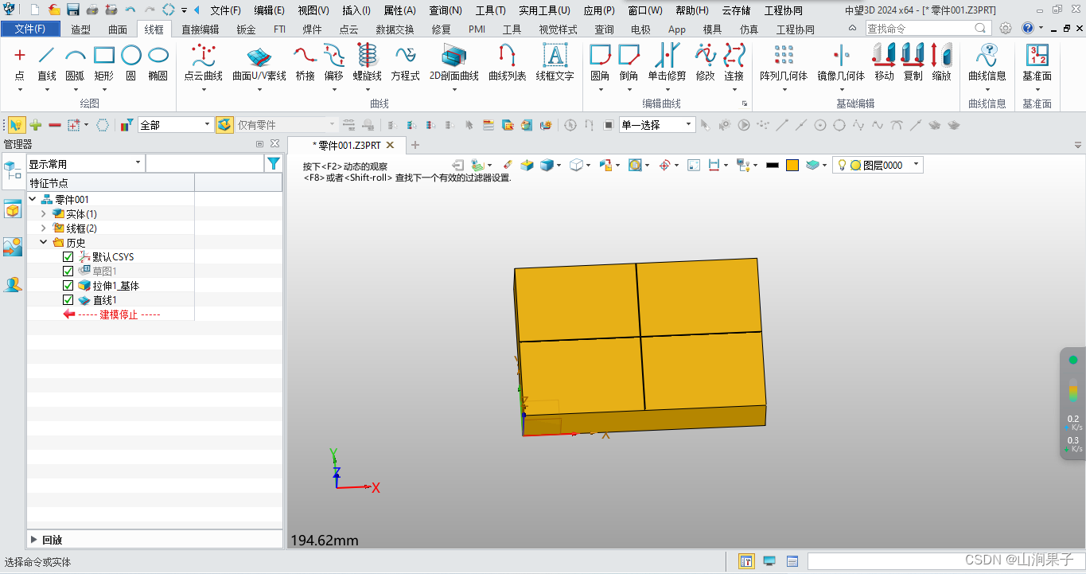Select the 直线 (Line) drawing tool

45,64
